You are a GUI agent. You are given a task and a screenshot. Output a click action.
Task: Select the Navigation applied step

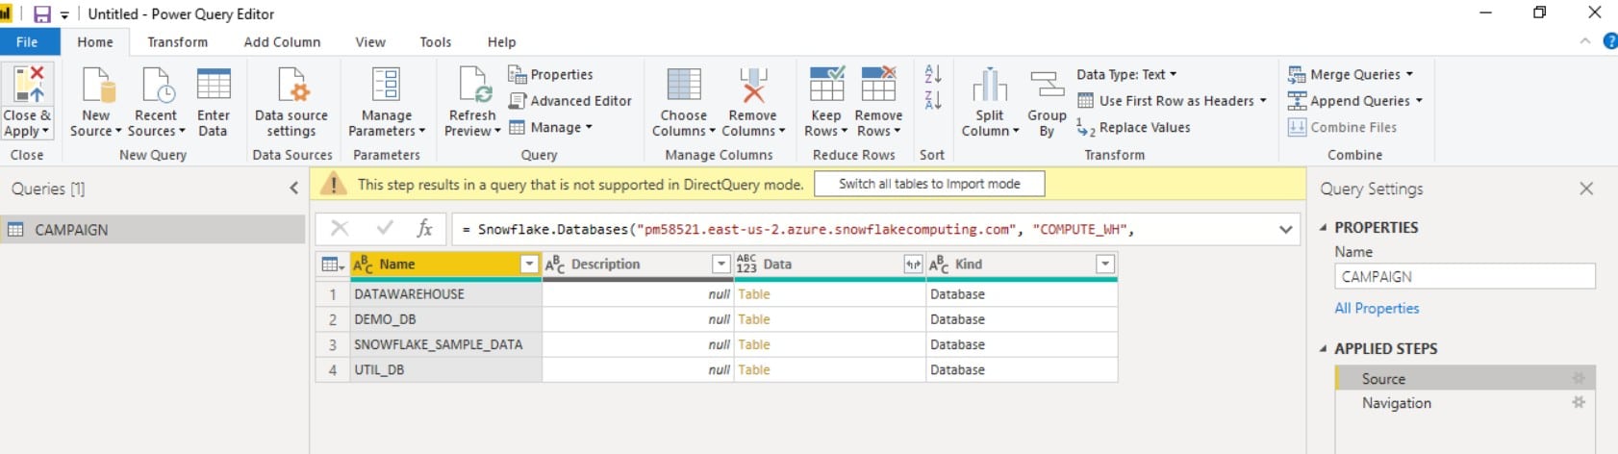[1465, 403]
